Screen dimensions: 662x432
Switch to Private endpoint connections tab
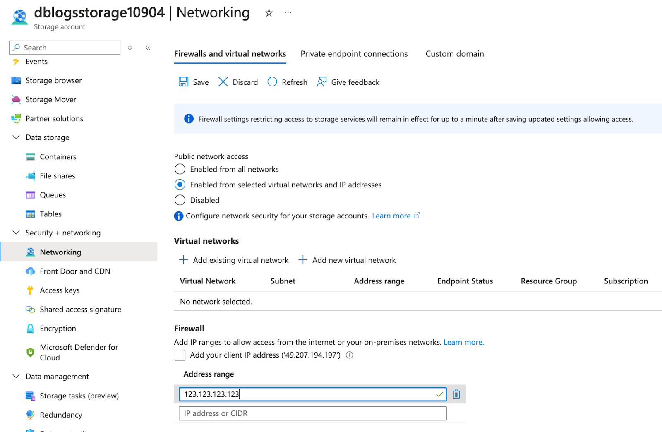(x=354, y=54)
